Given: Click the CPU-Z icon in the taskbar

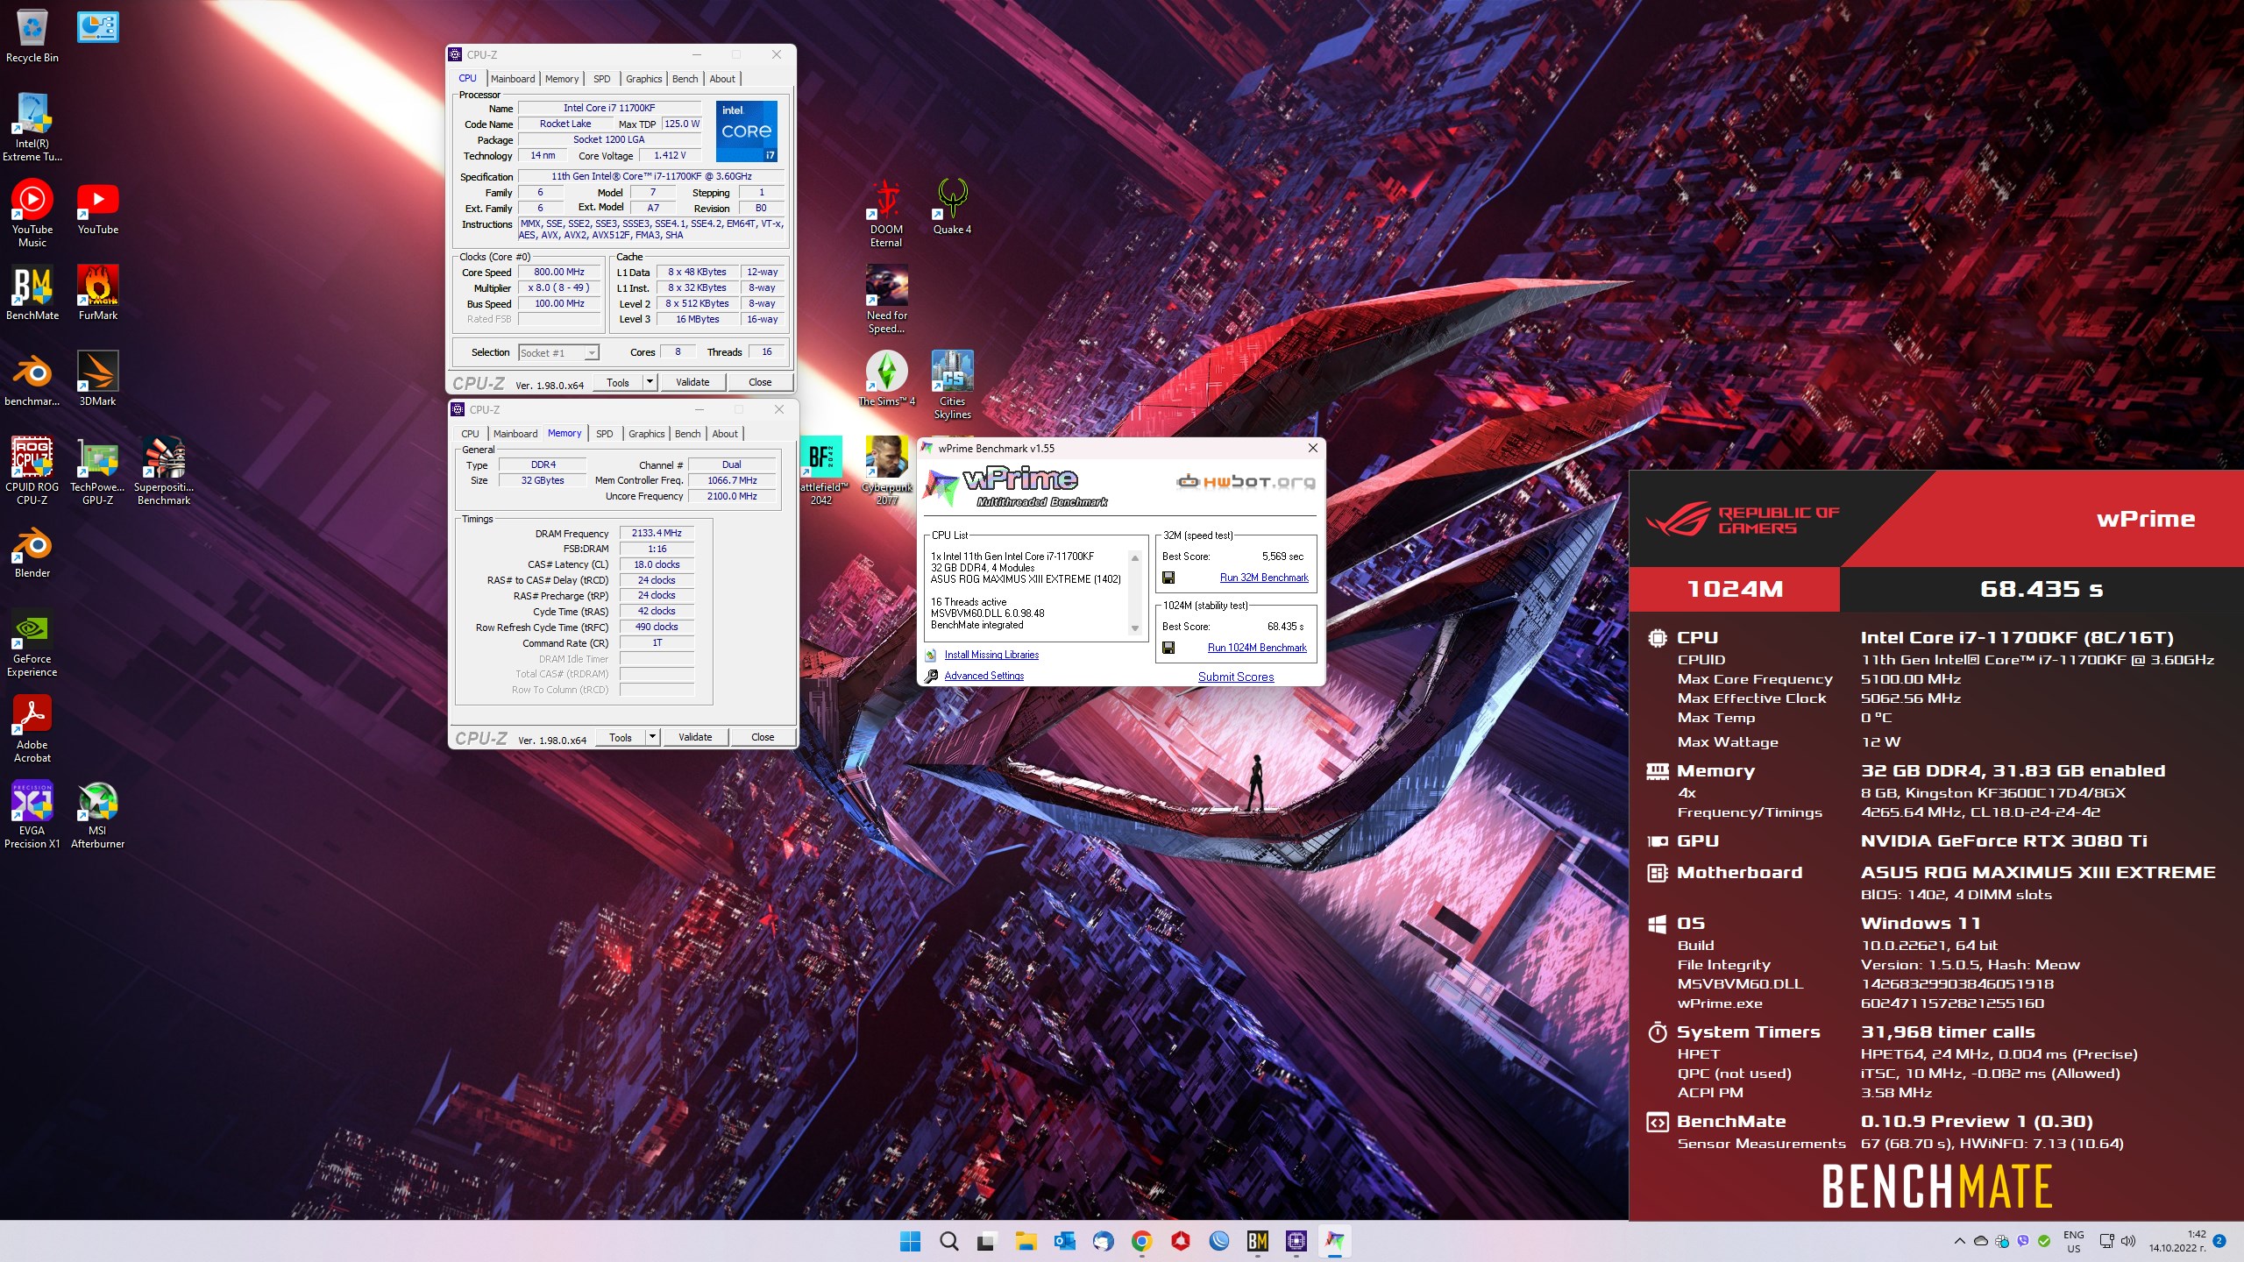Looking at the screenshot, I should click(1296, 1240).
